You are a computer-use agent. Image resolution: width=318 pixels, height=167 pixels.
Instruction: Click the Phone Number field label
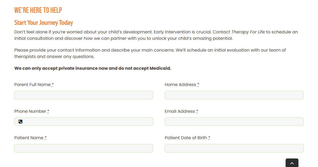tap(30, 111)
